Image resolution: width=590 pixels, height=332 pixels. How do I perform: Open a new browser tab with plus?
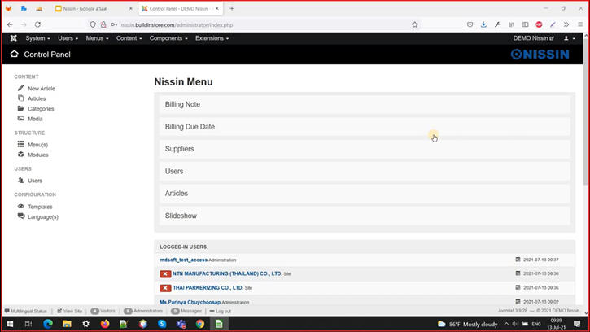232,8
